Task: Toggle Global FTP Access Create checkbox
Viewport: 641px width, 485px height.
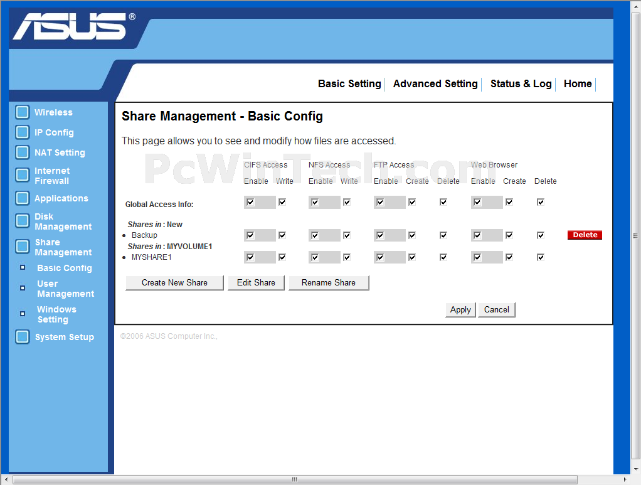Action: [x=412, y=202]
